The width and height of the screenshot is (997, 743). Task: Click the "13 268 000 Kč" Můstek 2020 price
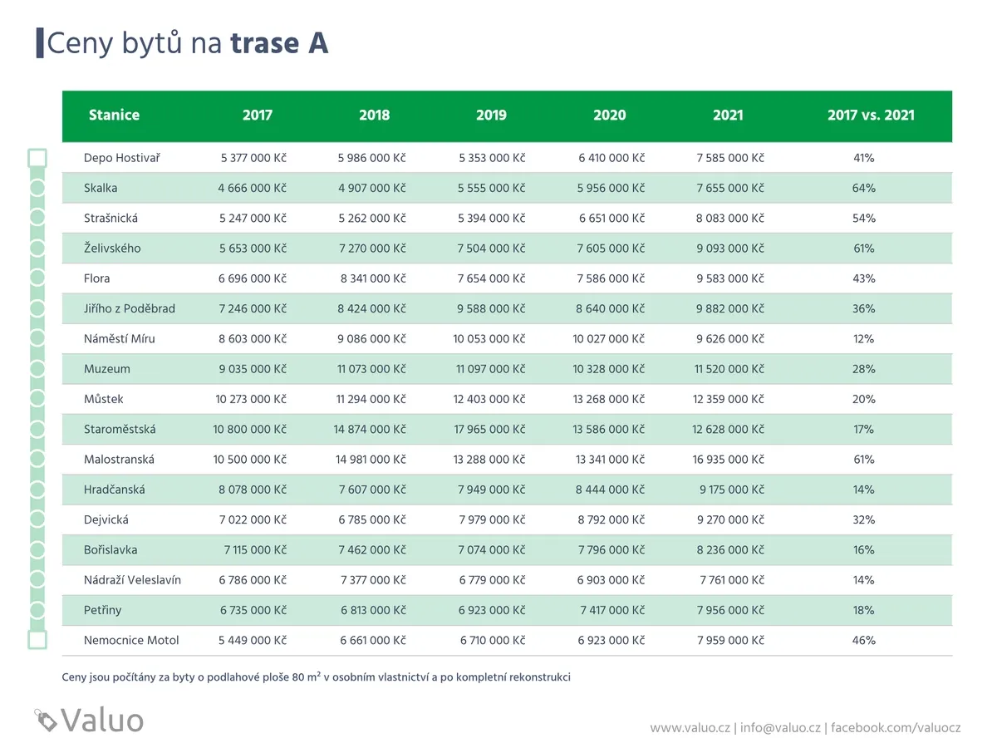(609, 399)
